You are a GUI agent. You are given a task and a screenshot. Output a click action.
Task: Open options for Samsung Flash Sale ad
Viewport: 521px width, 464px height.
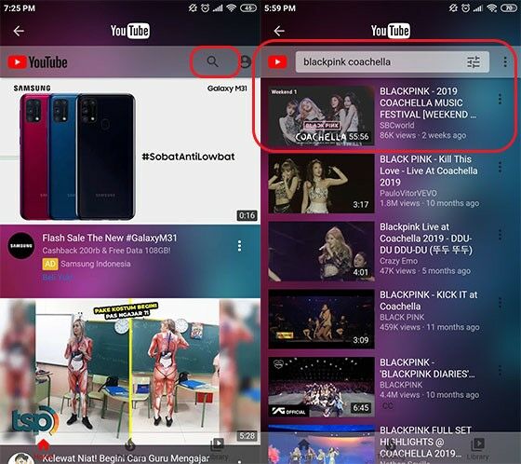pos(240,246)
